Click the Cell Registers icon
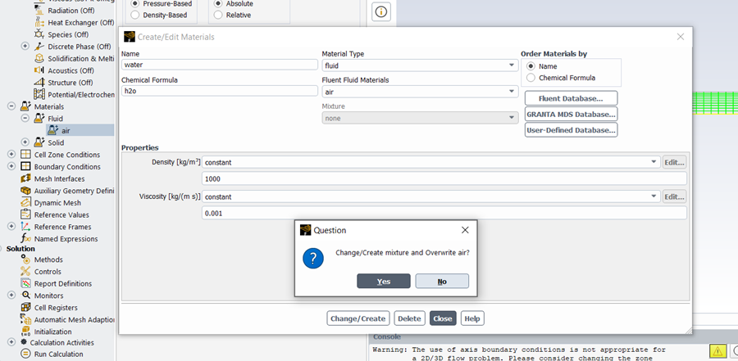 tap(26, 308)
